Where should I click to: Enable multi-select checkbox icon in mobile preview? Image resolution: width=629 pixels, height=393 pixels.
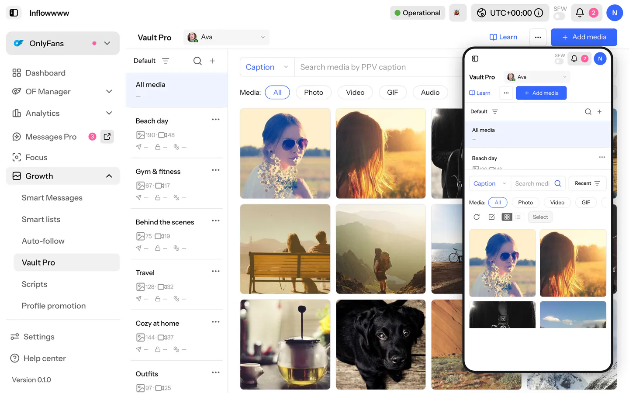pos(492,217)
